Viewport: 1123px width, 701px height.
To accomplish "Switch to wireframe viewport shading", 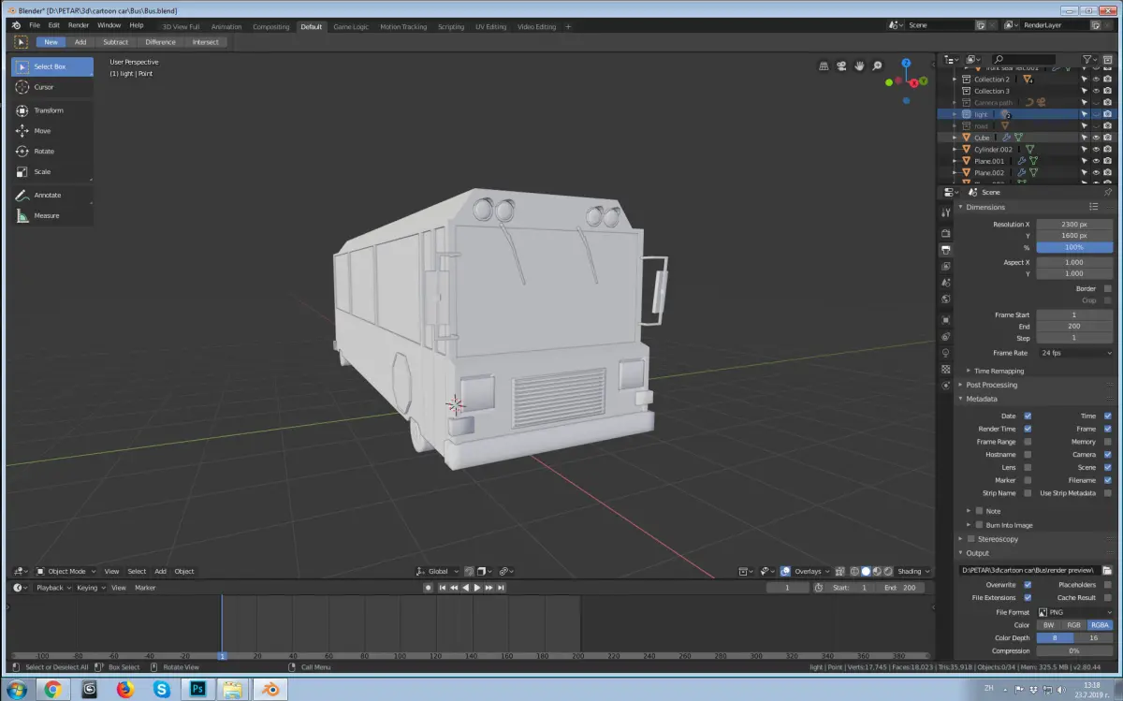I will pyautogui.click(x=854, y=571).
